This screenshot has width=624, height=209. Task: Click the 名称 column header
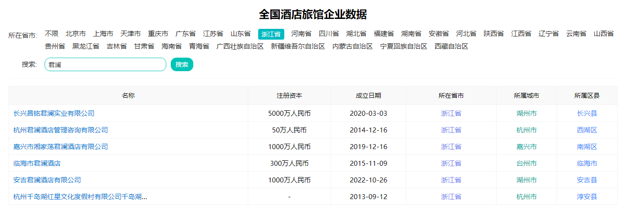(128, 95)
